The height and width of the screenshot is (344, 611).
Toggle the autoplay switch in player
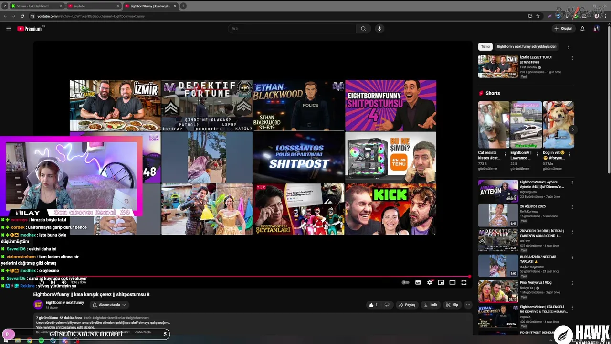pos(405,282)
